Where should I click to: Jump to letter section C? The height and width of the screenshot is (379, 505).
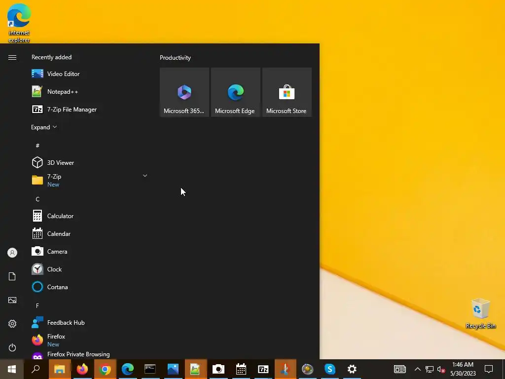pyautogui.click(x=37, y=199)
